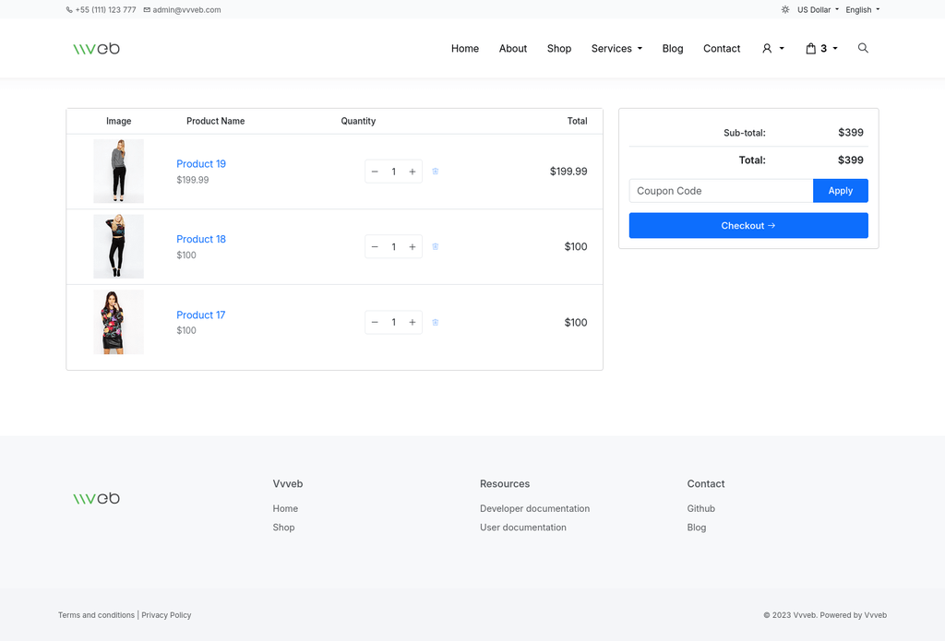This screenshot has height=641, width=945.
Task: Click the Vvveb logo in the header
Action: (96, 49)
